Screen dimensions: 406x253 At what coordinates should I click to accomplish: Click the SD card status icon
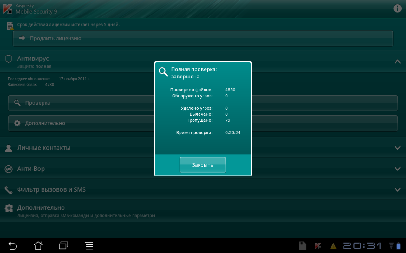[303, 246]
